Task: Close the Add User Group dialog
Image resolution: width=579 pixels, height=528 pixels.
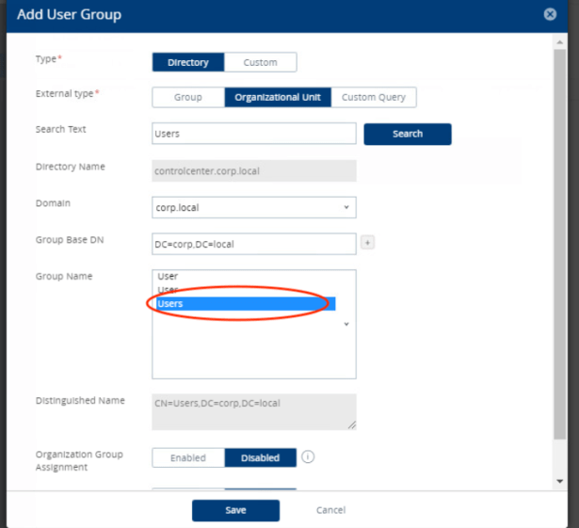Action: pos(550,15)
